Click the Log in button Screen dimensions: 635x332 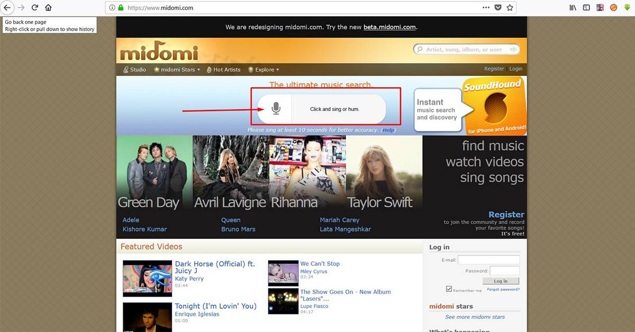pyautogui.click(x=501, y=281)
